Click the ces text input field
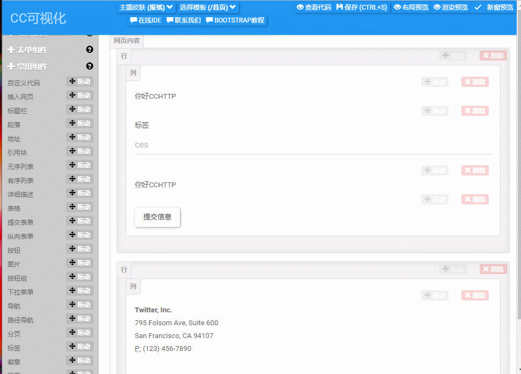 [x=313, y=145]
